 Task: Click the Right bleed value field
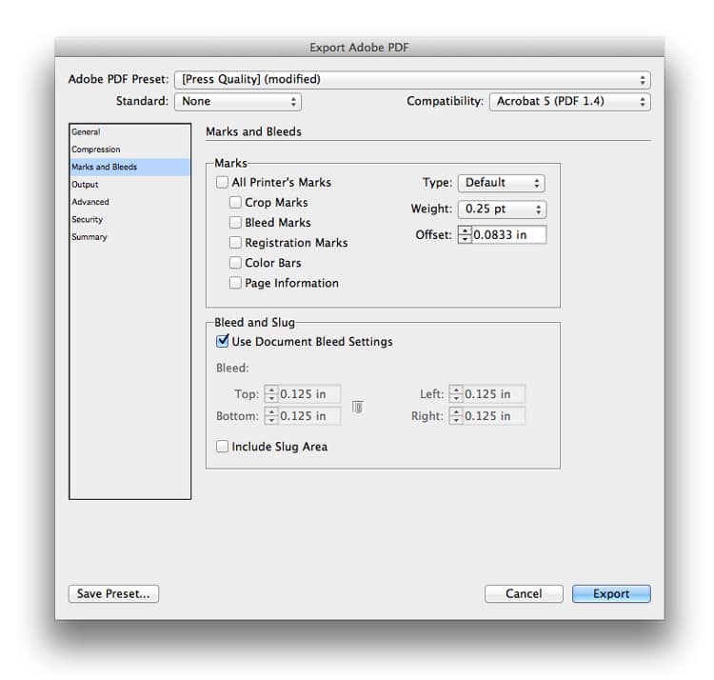(x=493, y=416)
